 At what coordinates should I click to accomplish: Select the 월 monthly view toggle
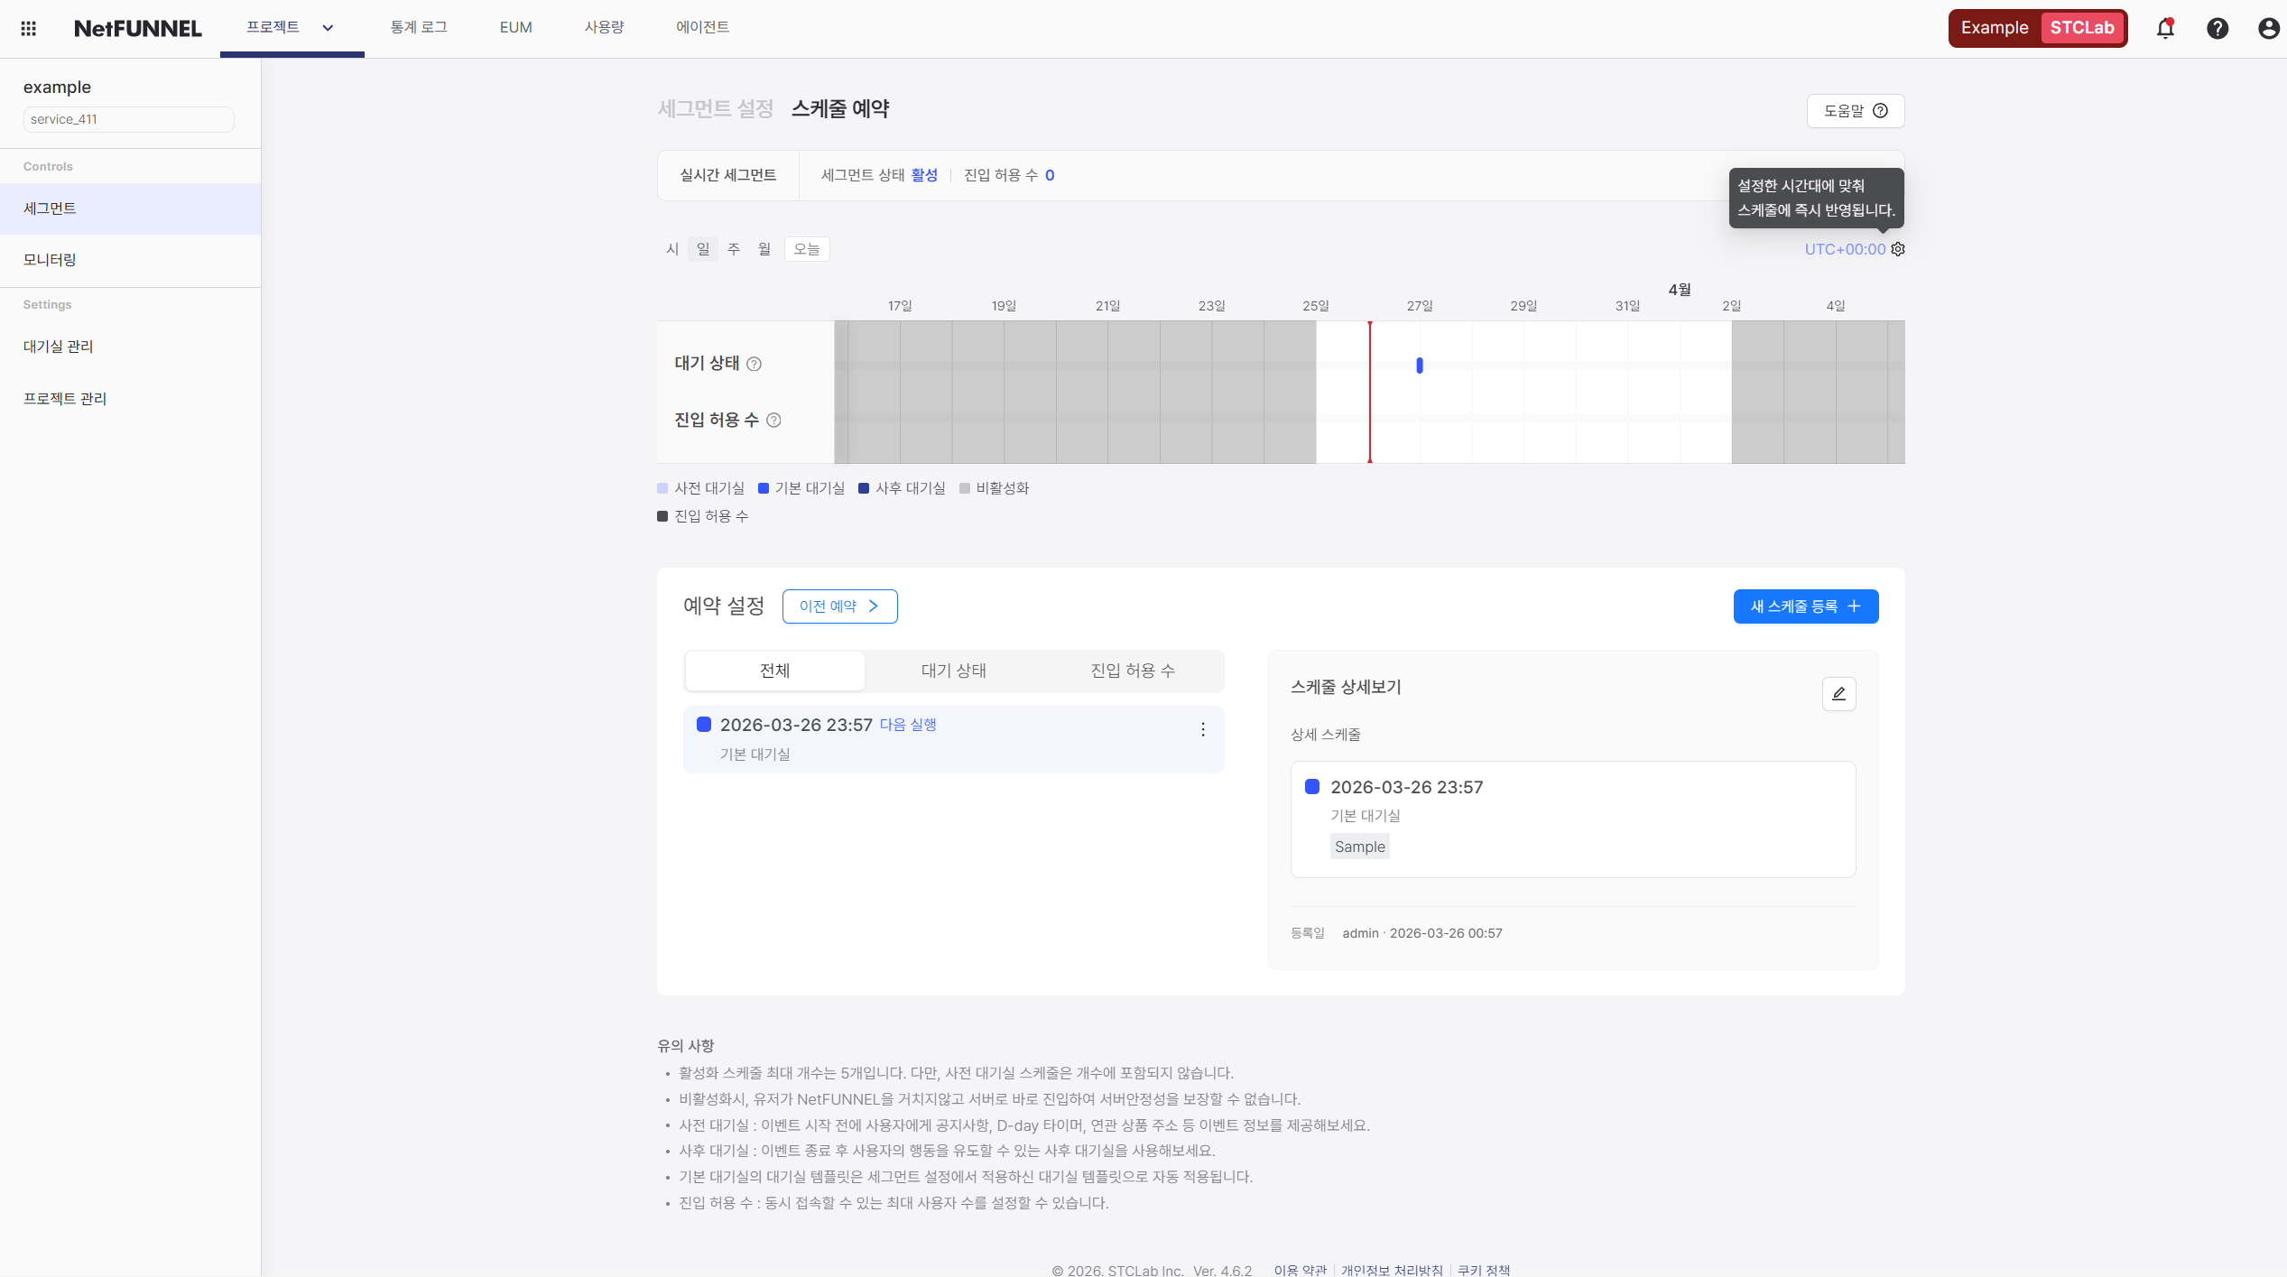(x=764, y=249)
